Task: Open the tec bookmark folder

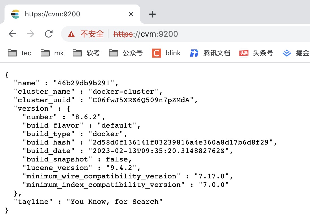Action: pyautogui.click(x=19, y=53)
